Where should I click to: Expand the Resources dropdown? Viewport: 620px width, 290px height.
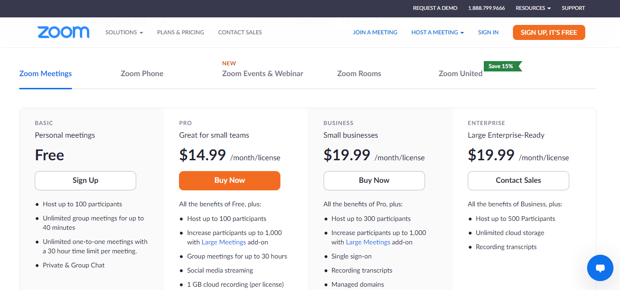pos(533,8)
